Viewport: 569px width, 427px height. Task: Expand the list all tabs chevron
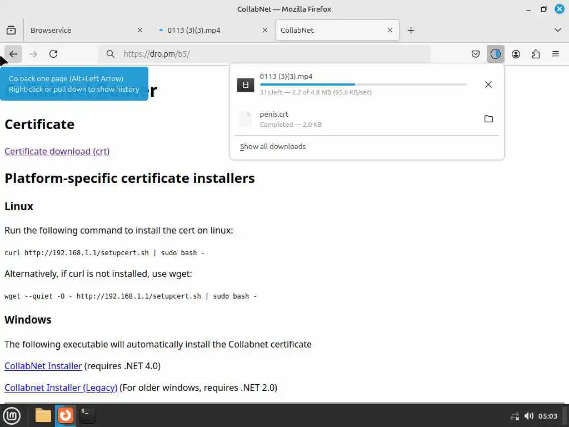(558, 30)
